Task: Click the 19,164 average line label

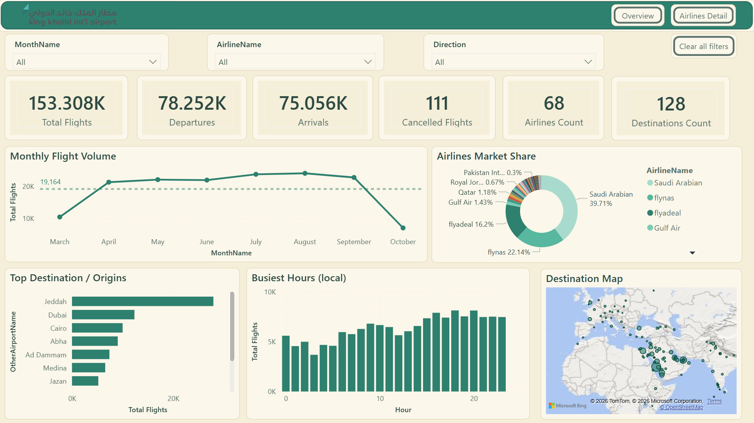Action: pyautogui.click(x=50, y=182)
